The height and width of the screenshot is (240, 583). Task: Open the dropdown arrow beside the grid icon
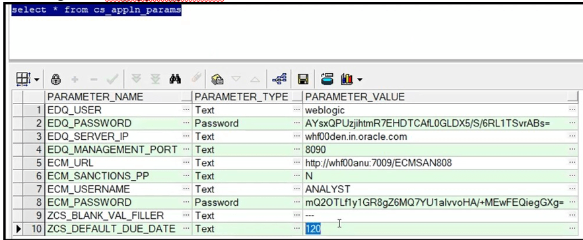[36, 80]
